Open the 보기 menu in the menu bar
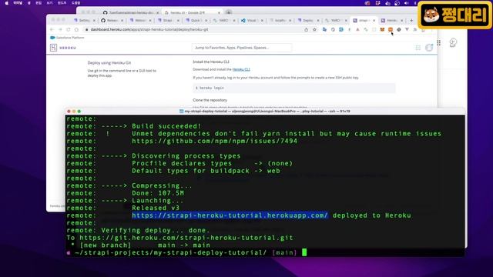 [49, 3]
